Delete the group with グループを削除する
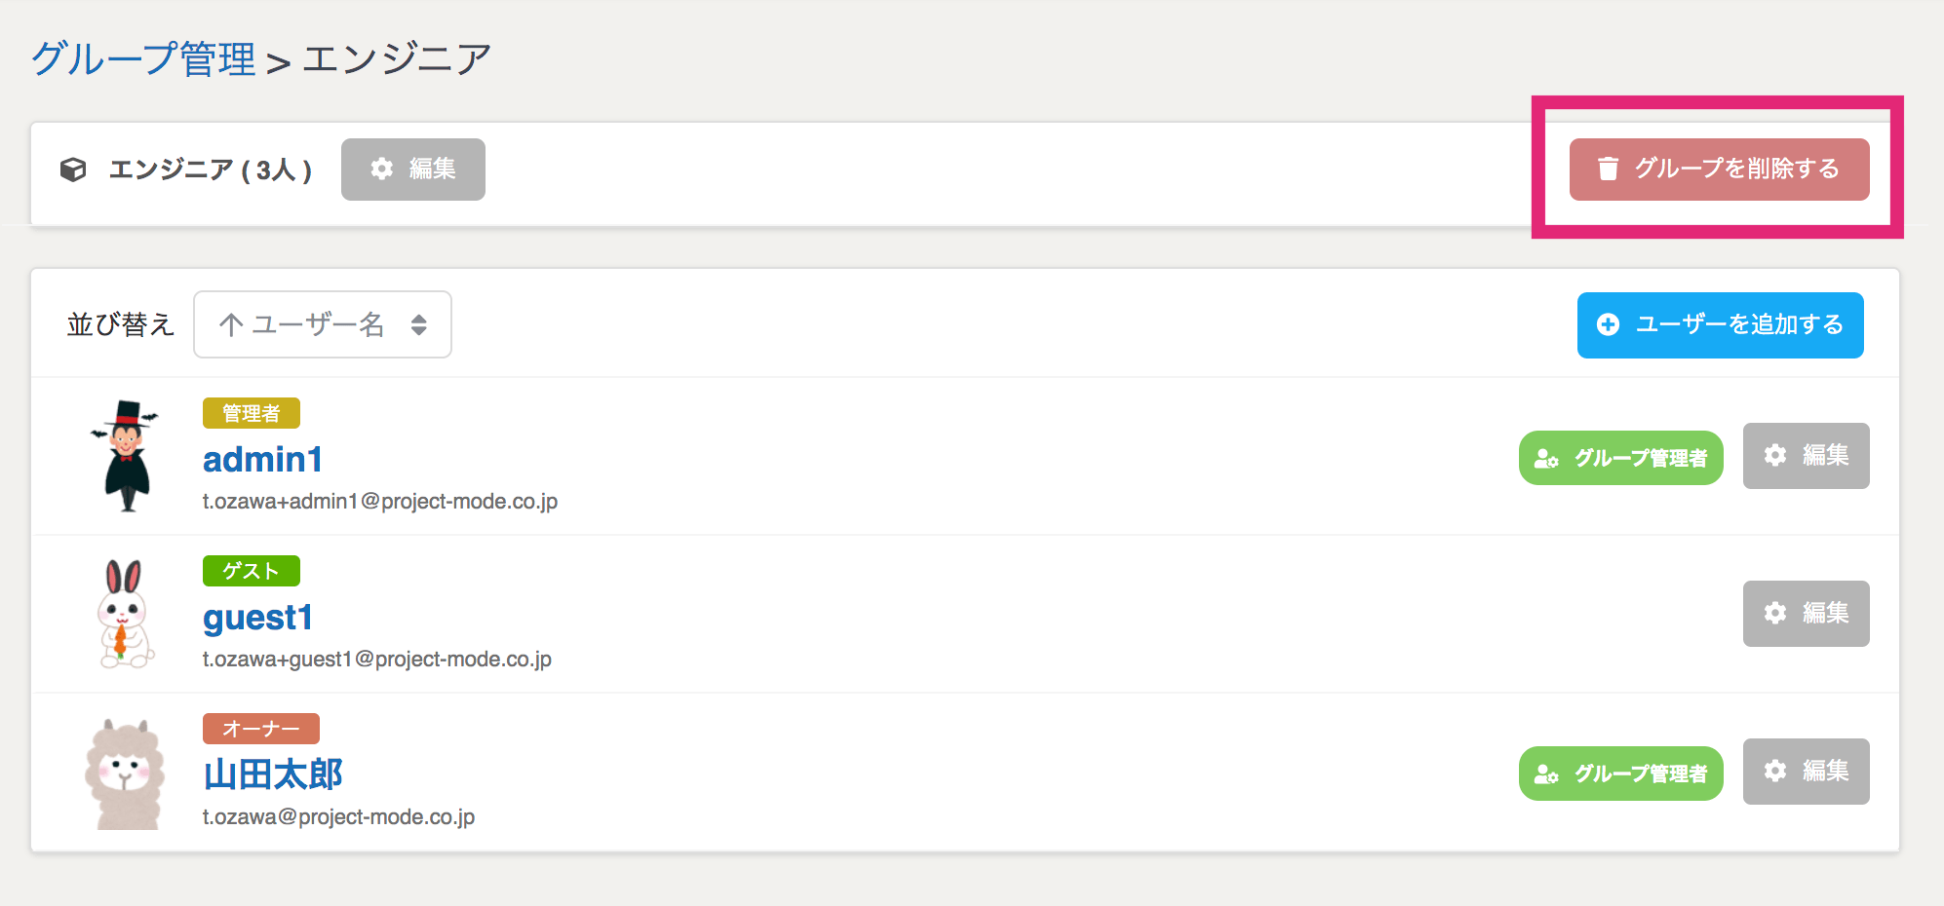1944x906 pixels. pyautogui.click(x=1719, y=170)
